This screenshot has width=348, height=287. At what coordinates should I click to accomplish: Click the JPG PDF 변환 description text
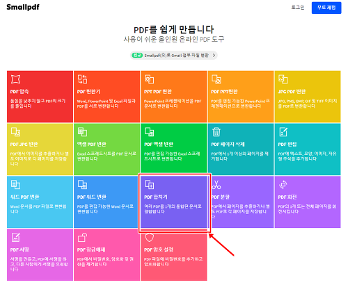pos(308,104)
